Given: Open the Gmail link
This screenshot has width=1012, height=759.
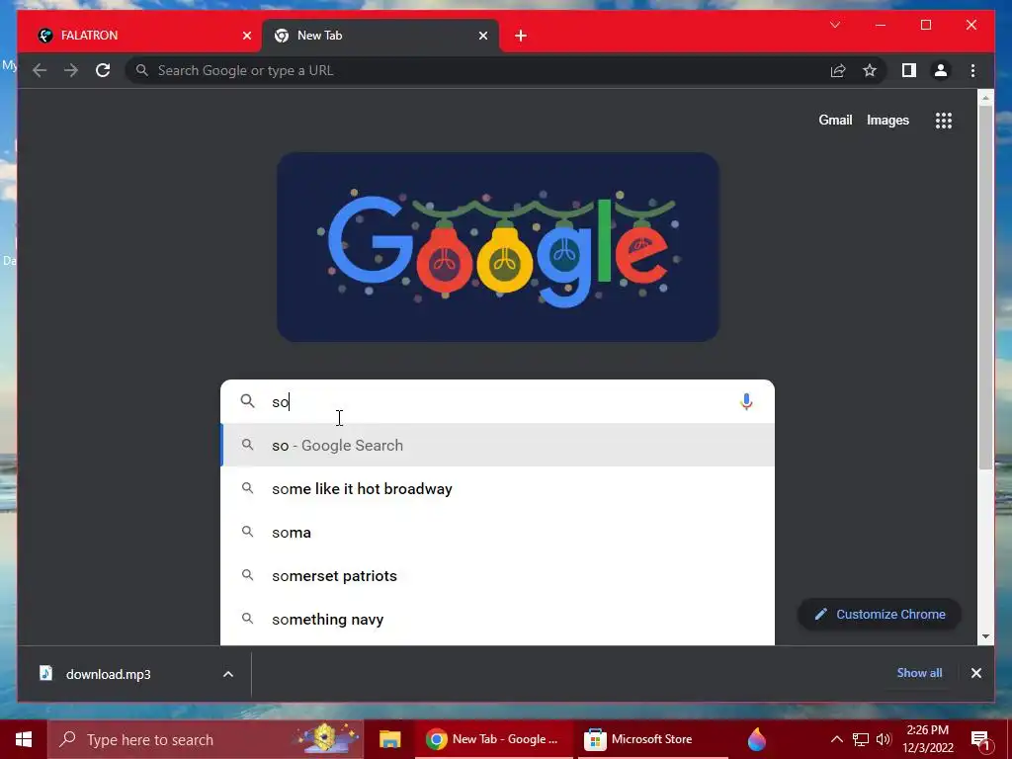Looking at the screenshot, I should click(835, 120).
